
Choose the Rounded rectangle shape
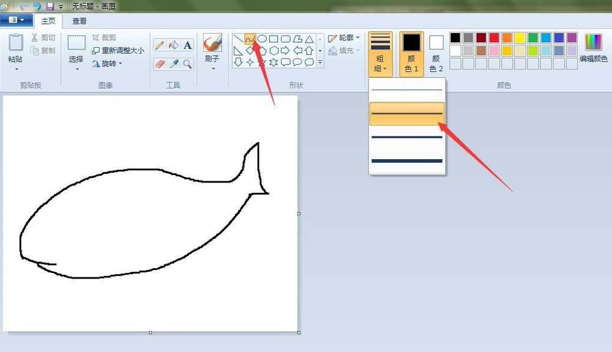[286, 39]
